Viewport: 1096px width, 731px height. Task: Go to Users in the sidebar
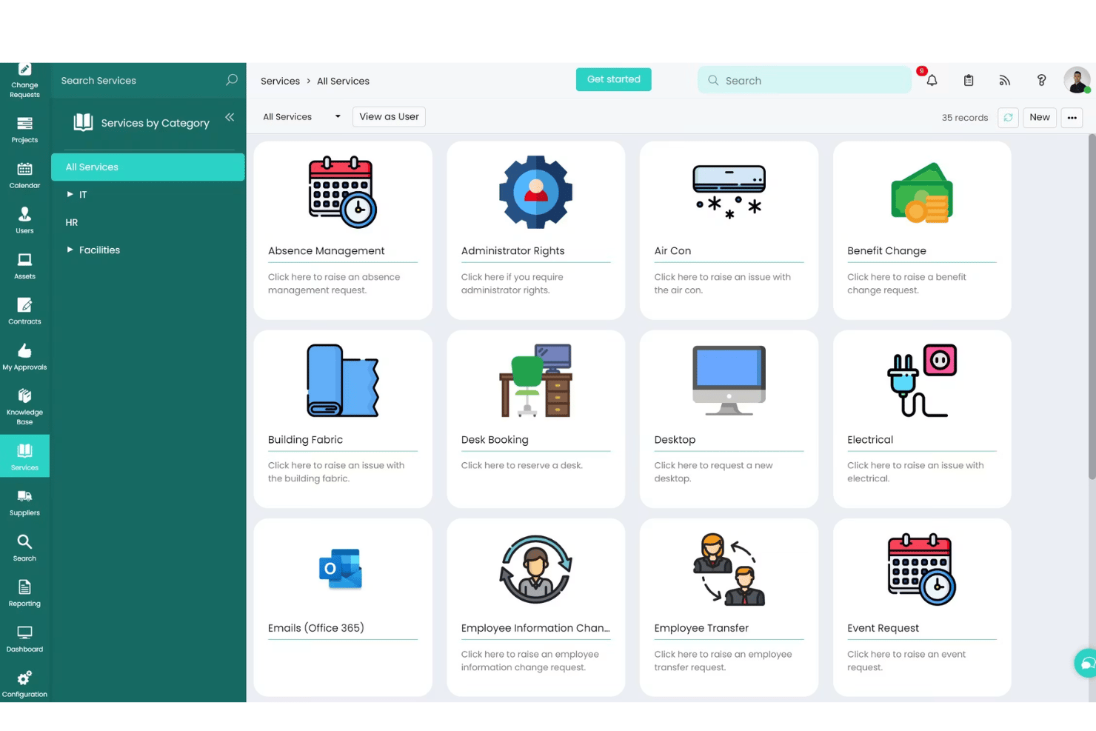(24, 221)
